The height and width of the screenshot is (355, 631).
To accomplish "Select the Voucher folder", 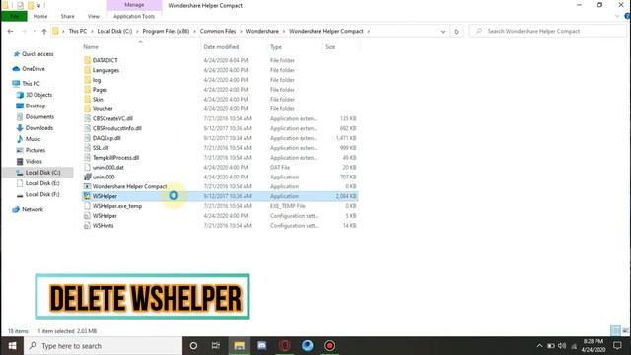I will (x=103, y=108).
